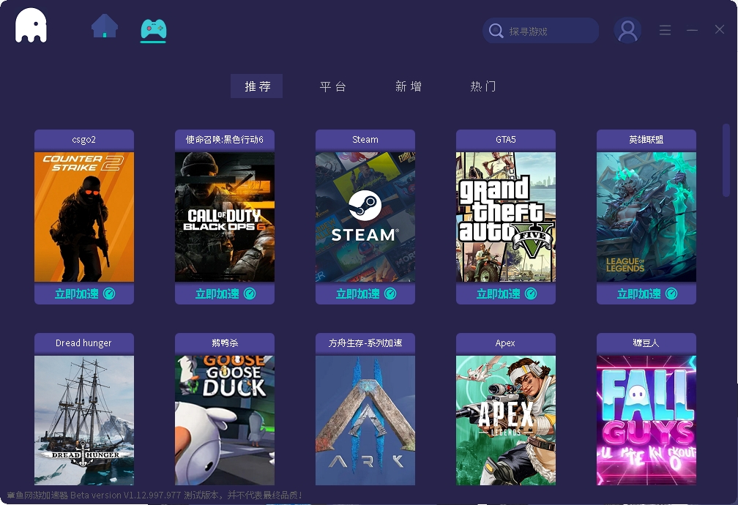
Task: Minimize the accelerator window
Action: click(x=692, y=30)
